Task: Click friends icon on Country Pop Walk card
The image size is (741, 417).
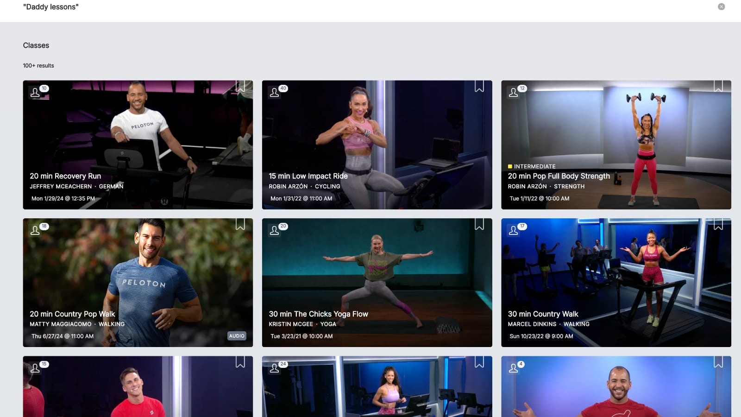Action: pos(35,230)
